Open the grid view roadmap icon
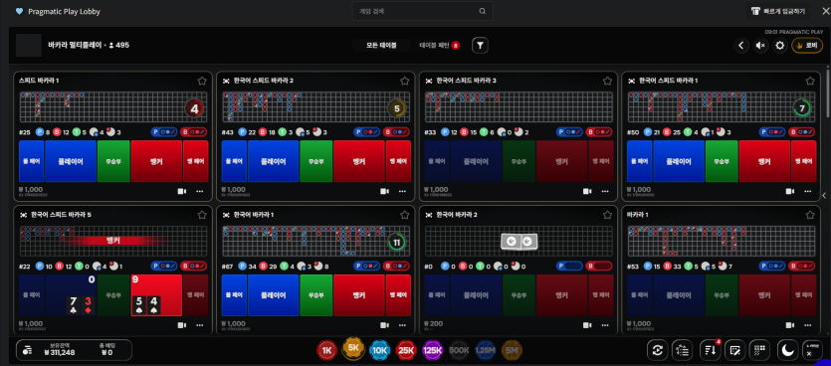Viewport: 831px width, 366px height. [760, 350]
